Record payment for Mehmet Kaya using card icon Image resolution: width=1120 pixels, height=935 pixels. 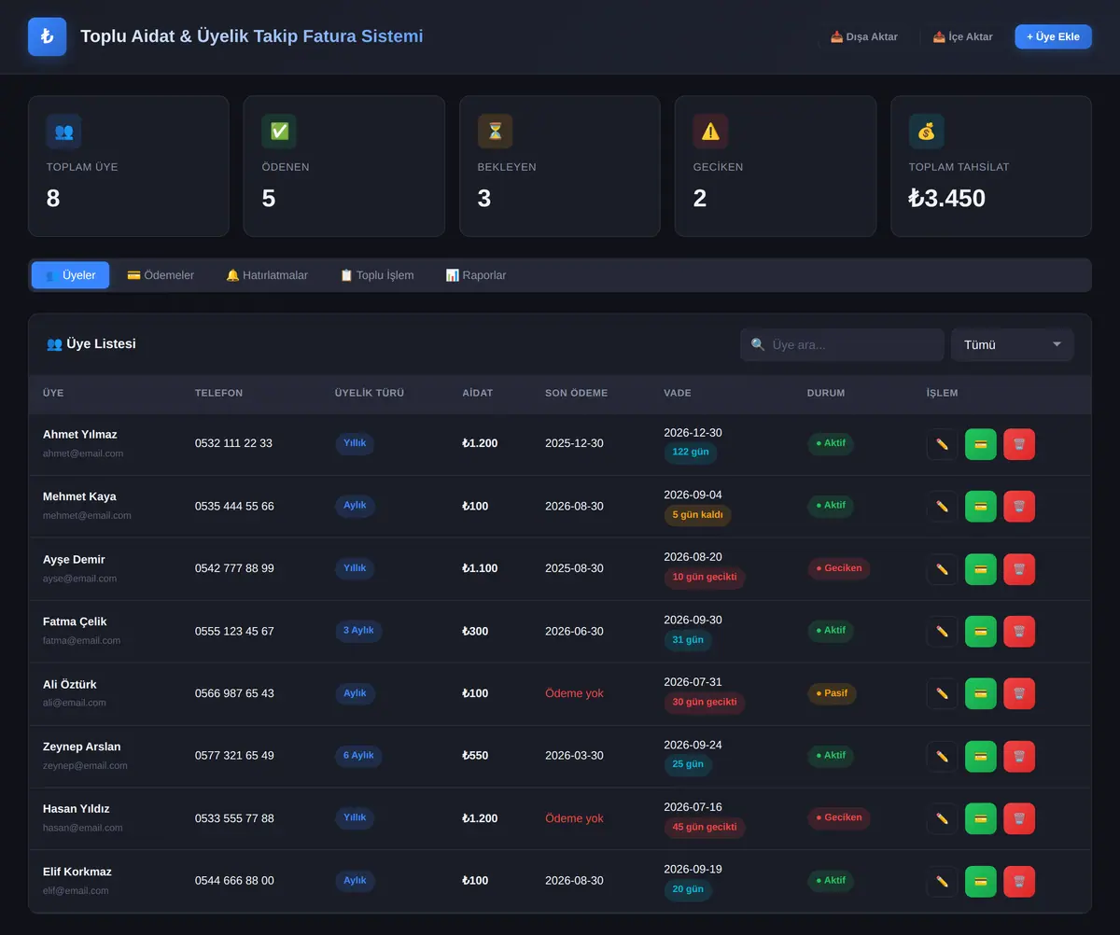click(x=981, y=507)
